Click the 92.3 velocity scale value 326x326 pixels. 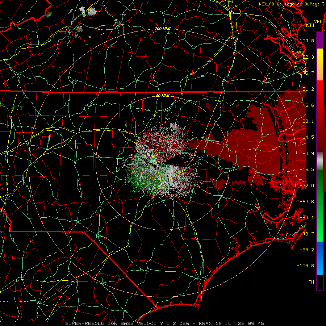pyautogui.click(x=308, y=57)
